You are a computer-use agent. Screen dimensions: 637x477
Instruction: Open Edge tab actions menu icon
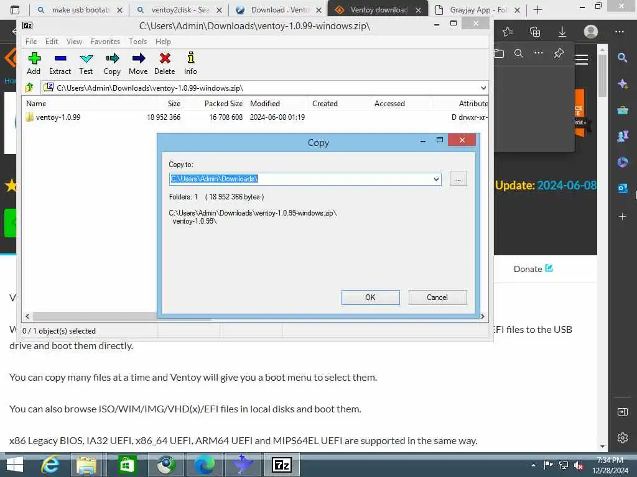[15, 10]
